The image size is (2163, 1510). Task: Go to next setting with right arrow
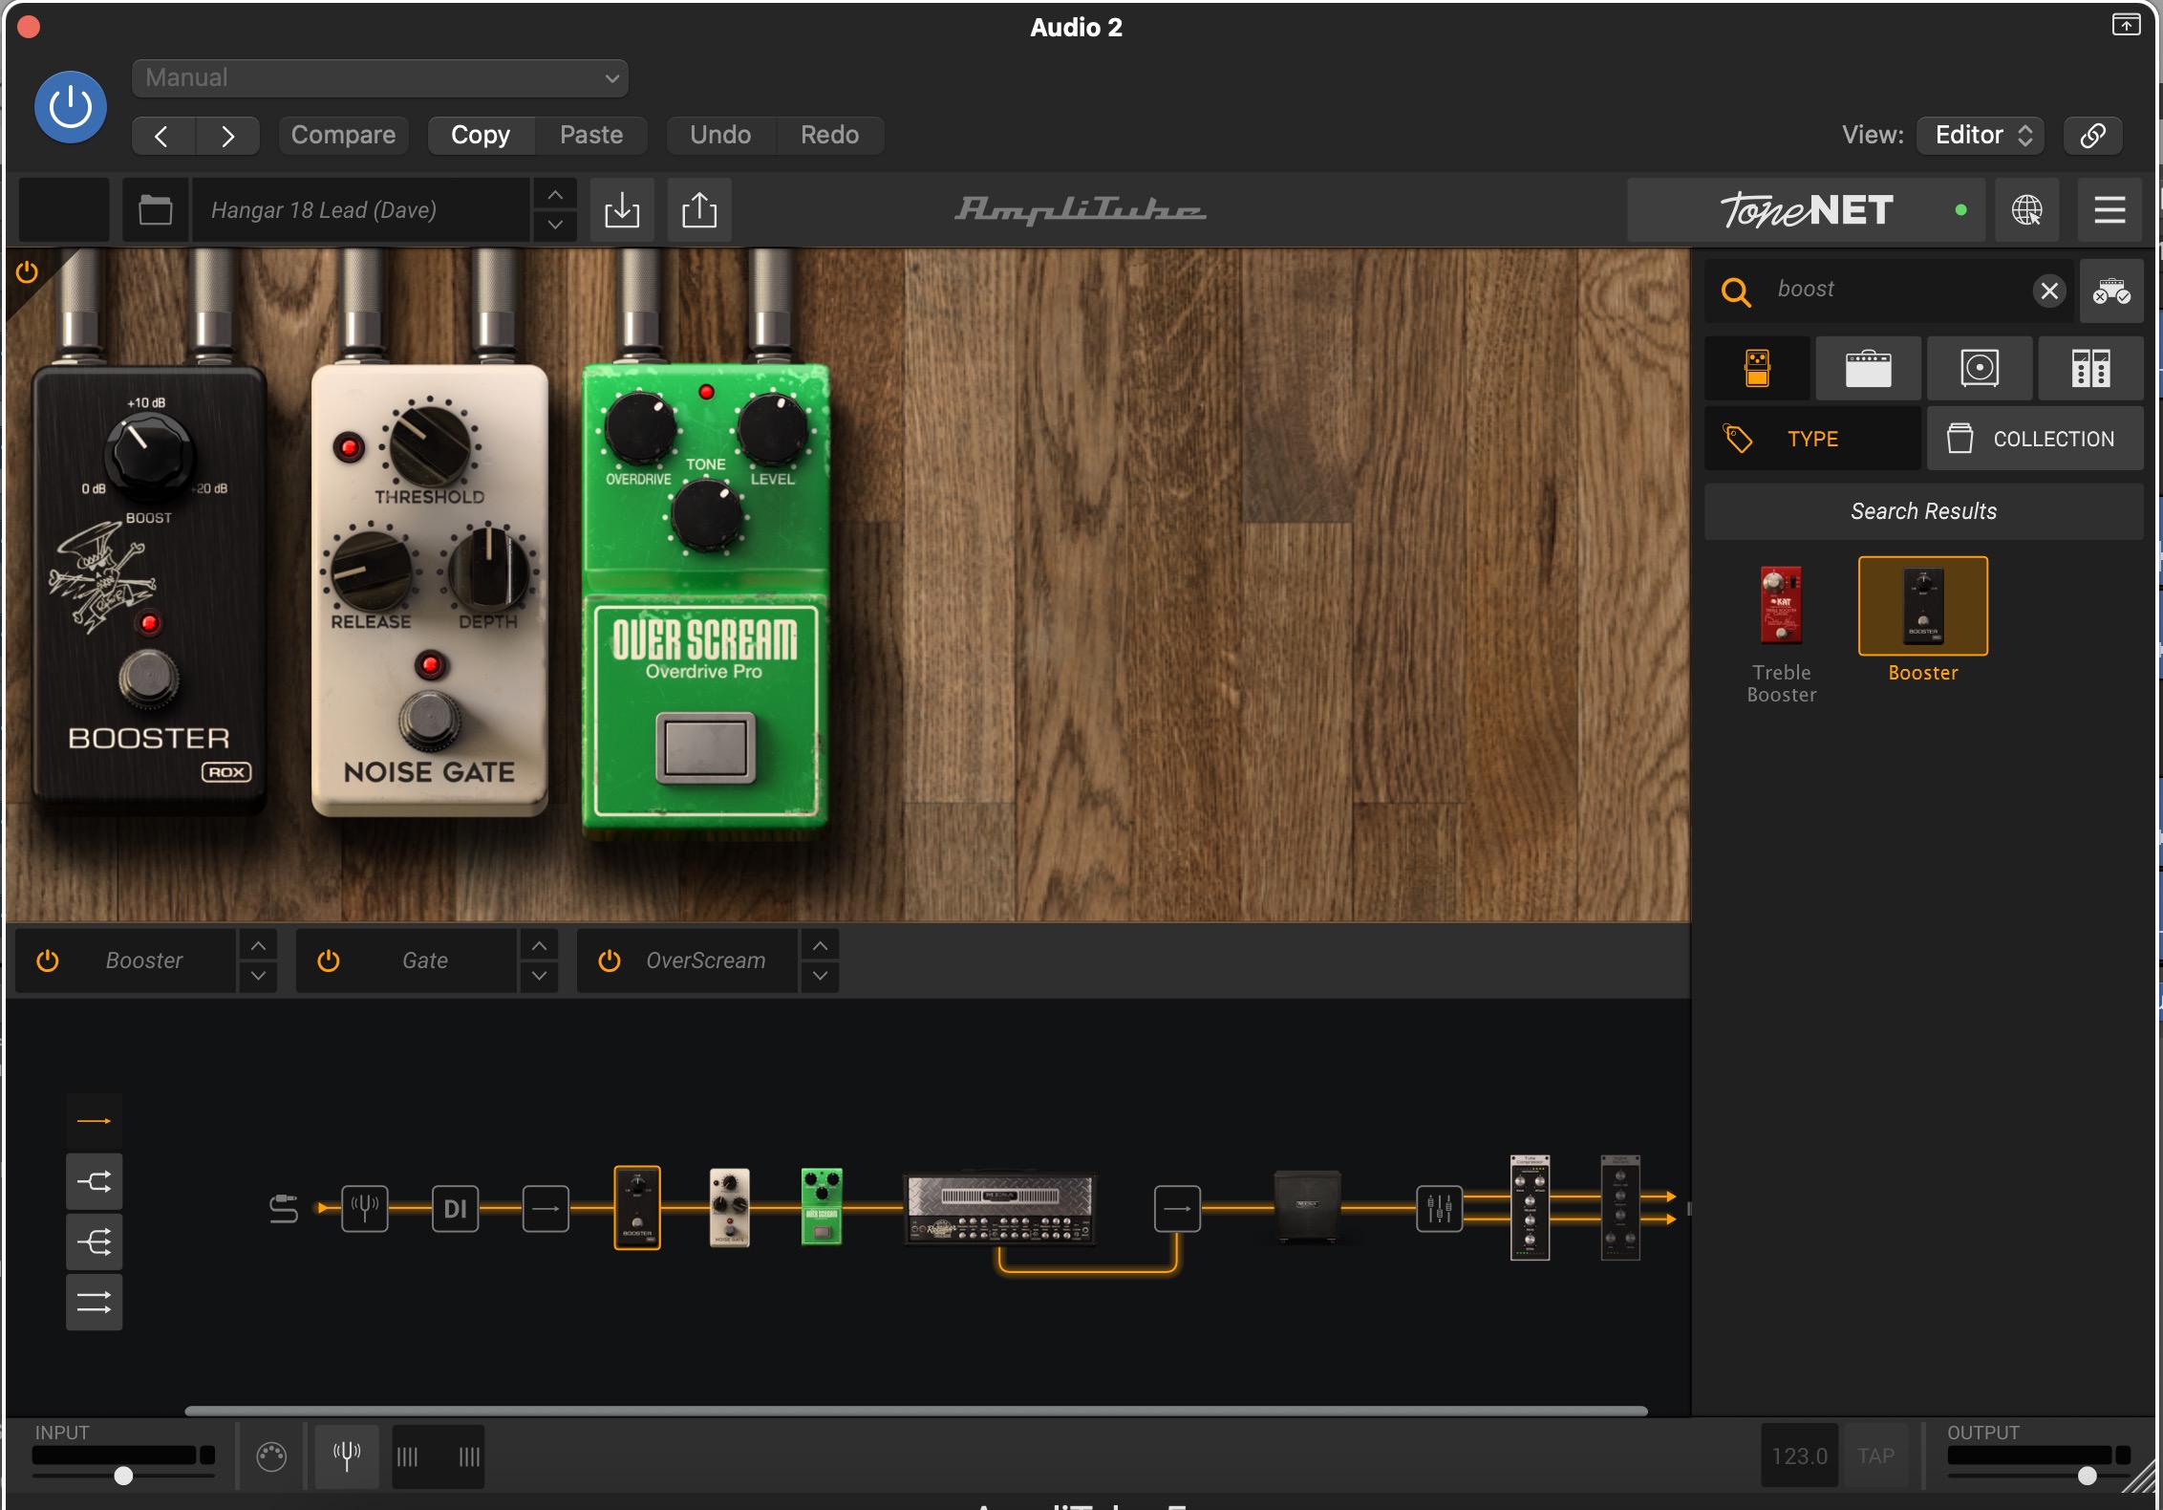point(227,136)
